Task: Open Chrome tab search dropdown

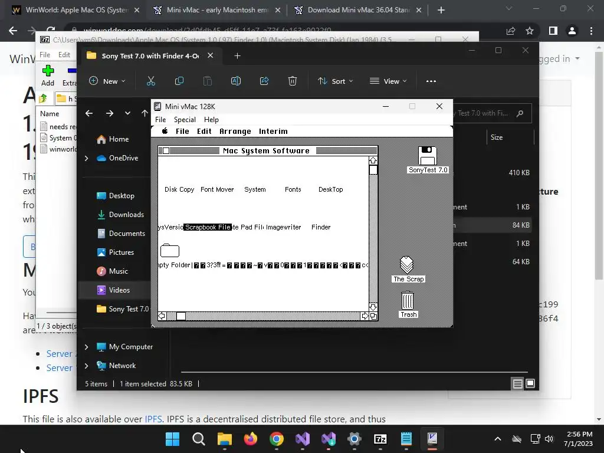Action: tap(509, 8)
